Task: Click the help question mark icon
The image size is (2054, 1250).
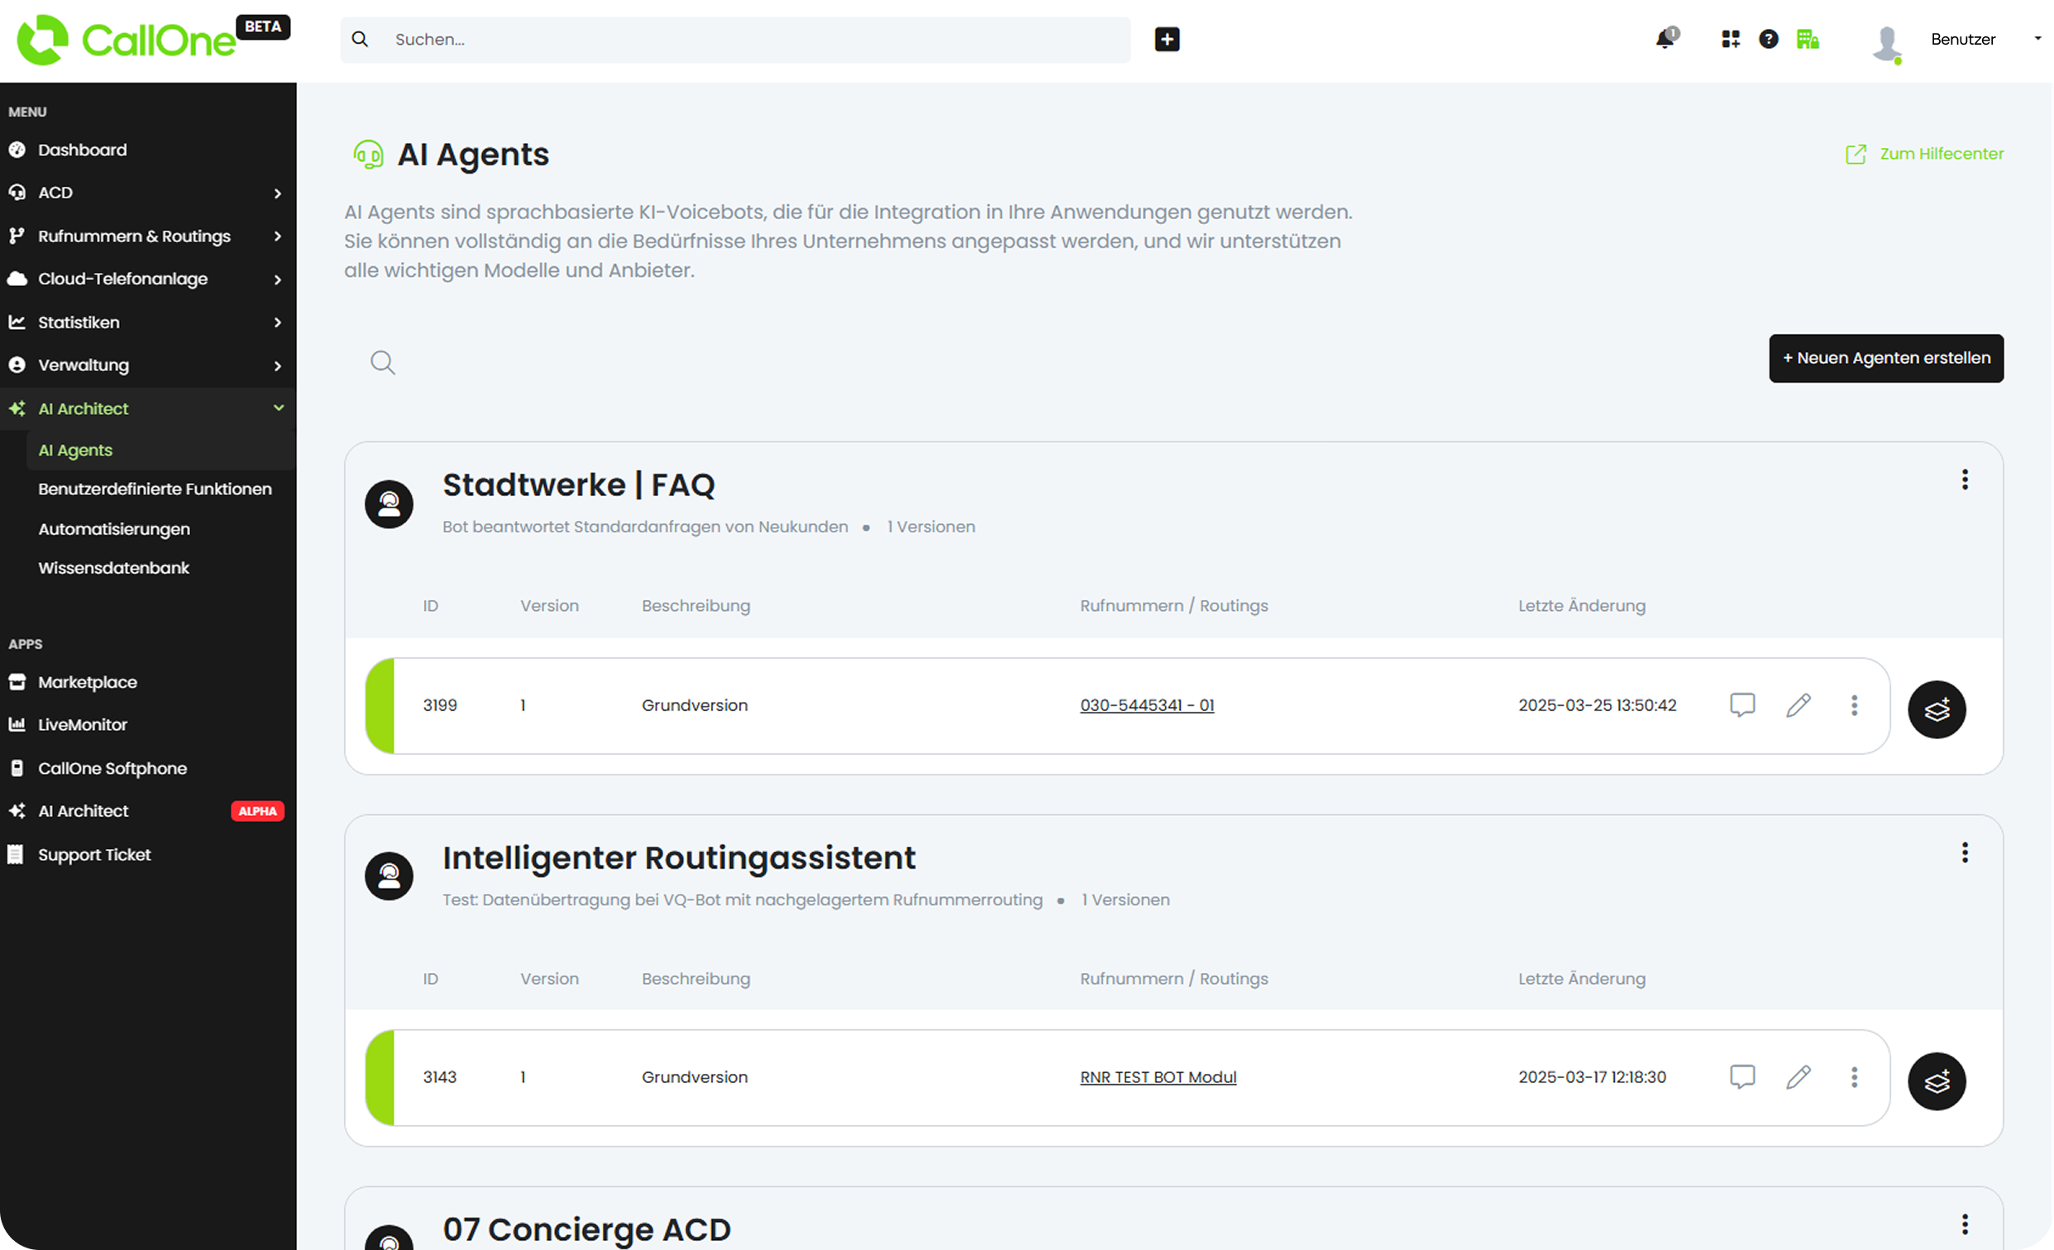Action: click(x=1769, y=39)
